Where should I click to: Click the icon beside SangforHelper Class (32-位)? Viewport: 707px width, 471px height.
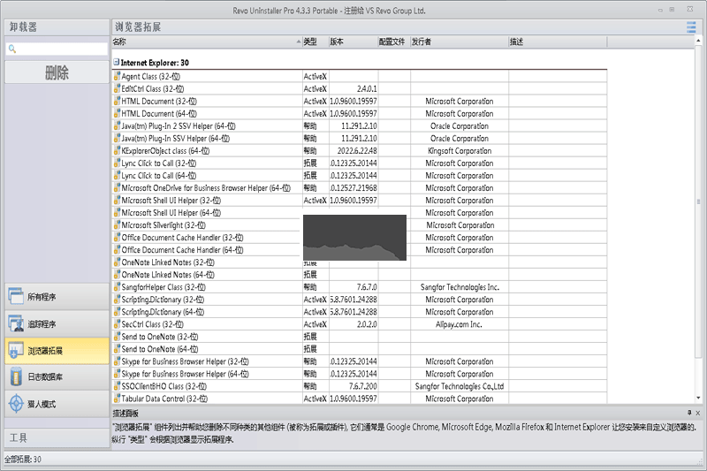pyautogui.click(x=117, y=287)
